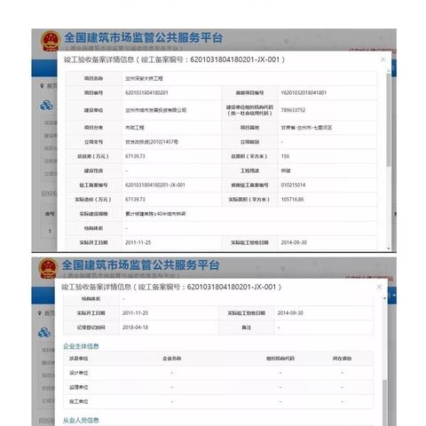Select the 监理单位 row
This screenshot has width=426, height=426.
tap(218, 387)
